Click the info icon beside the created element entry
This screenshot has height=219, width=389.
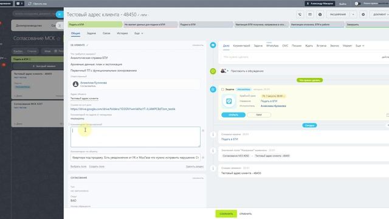[213, 168]
